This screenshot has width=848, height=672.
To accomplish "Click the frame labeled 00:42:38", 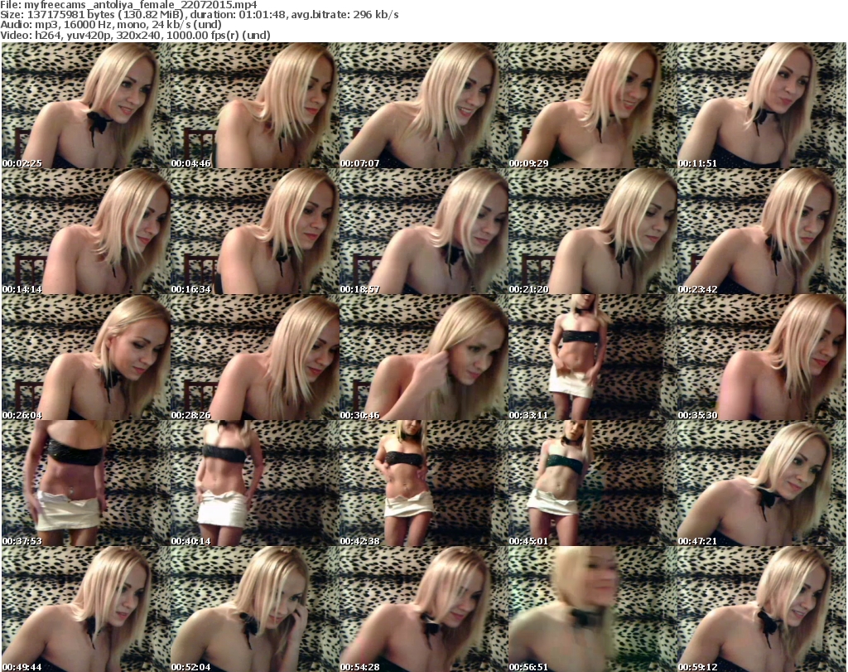I will click(x=423, y=484).
